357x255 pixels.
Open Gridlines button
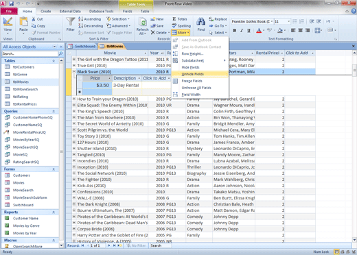(x=317, y=30)
